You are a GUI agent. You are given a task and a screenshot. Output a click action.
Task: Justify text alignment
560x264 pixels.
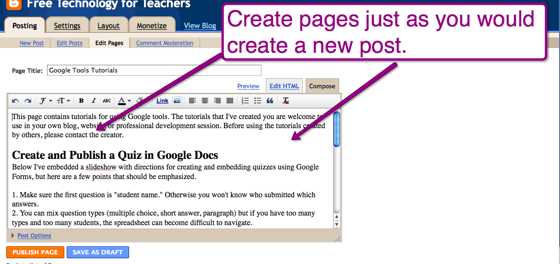(230, 101)
